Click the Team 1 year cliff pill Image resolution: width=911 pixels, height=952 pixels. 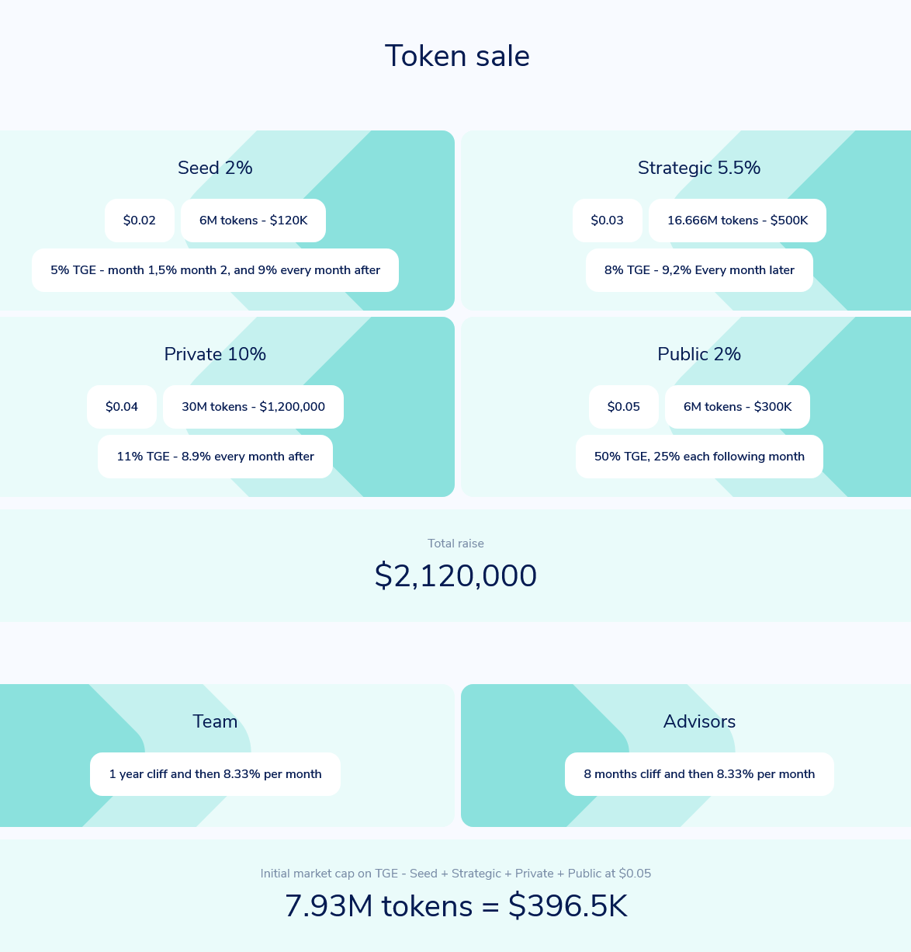(x=215, y=774)
